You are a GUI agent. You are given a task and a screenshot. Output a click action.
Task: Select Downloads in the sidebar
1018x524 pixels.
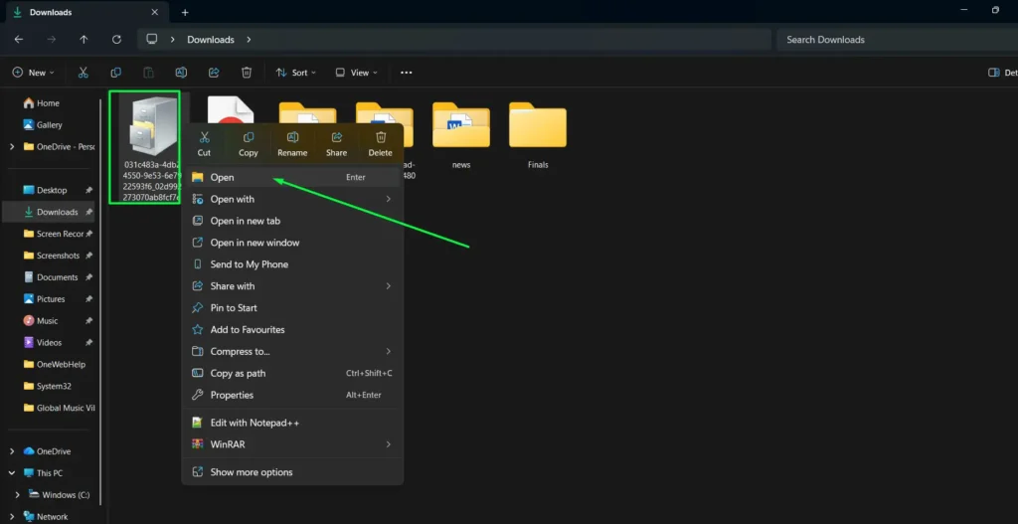pyautogui.click(x=50, y=212)
